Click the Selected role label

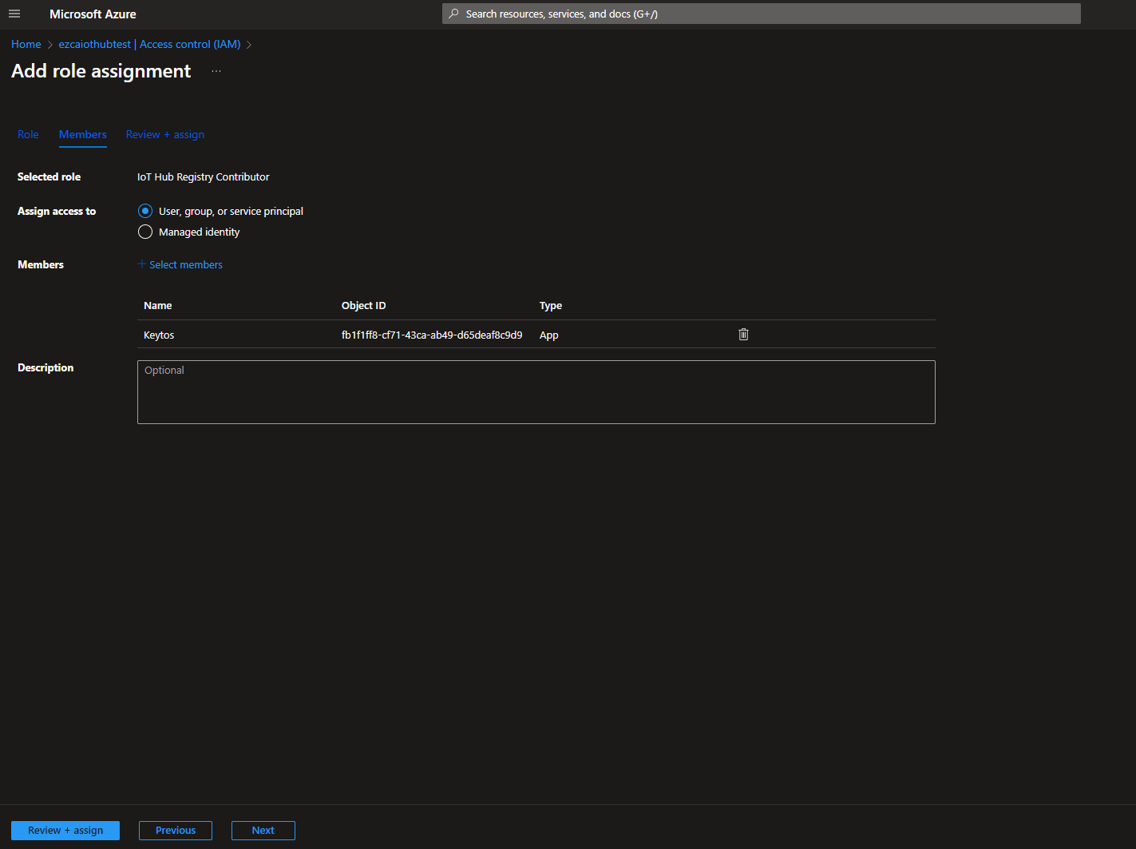click(49, 177)
